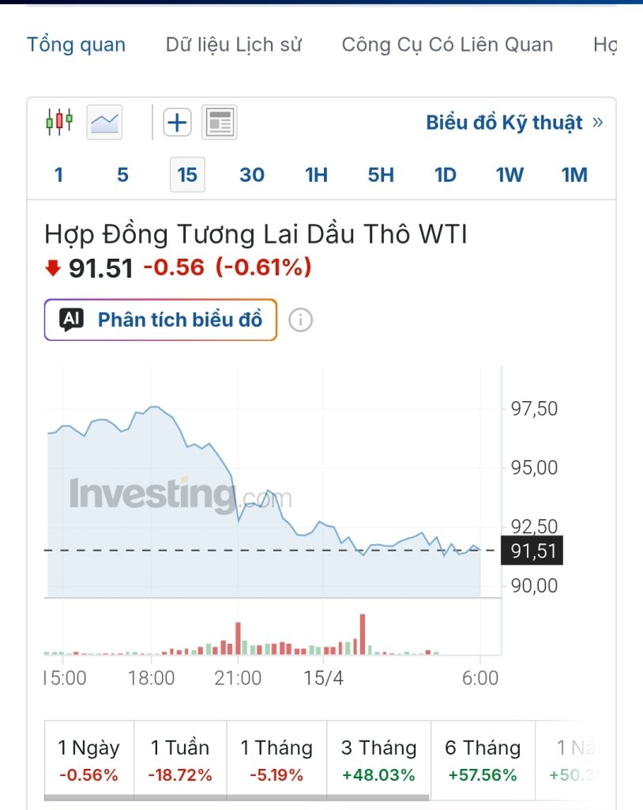Click the red down arrow price indicator
This screenshot has height=810, width=643.
coord(53,268)
